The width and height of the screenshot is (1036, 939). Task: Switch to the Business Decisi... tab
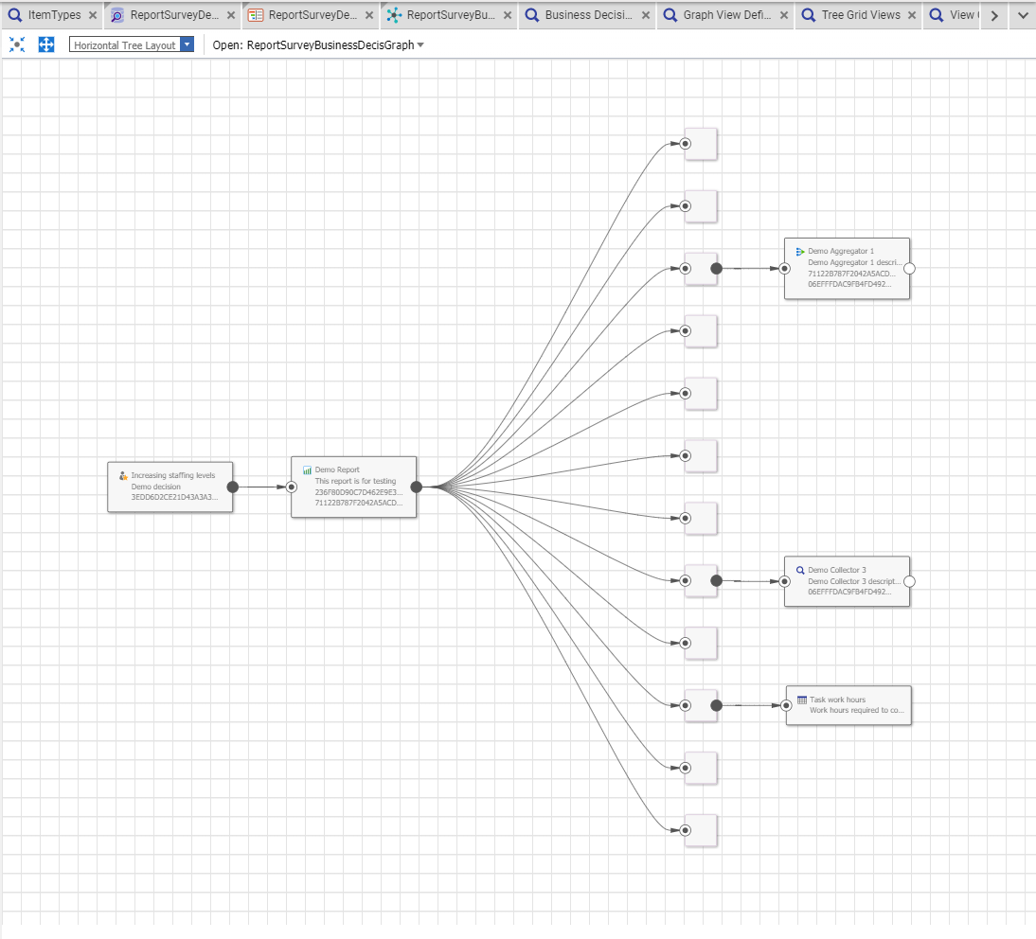pyautogui.click(x=587, y=14)
